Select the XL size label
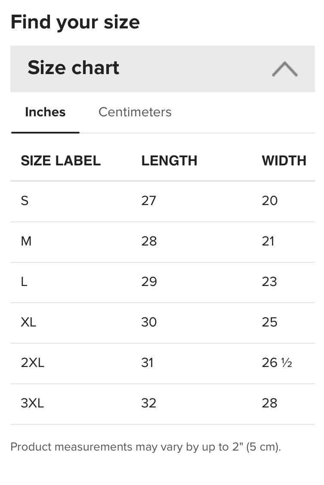324x485 pixels. tap(28, 322)
